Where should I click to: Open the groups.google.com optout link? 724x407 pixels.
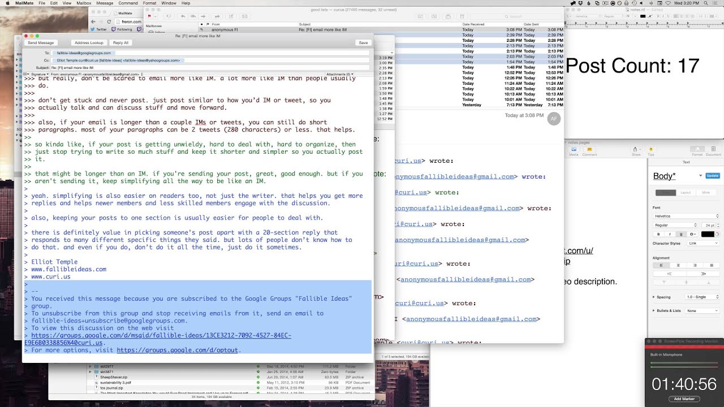click(177, 350)
